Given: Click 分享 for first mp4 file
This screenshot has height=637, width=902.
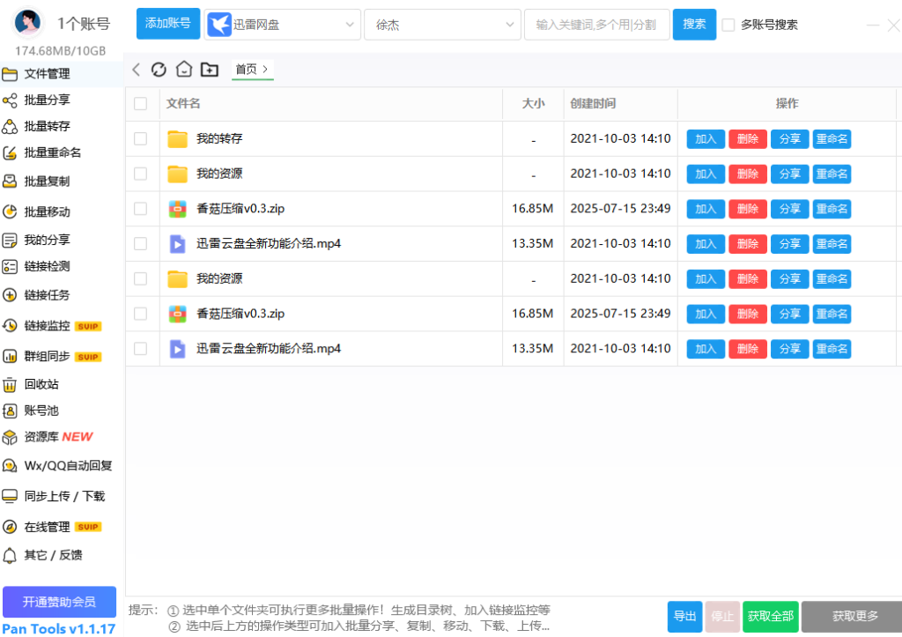Looking at the screenshot, I should pyautogui.click(x=789, y=244).
